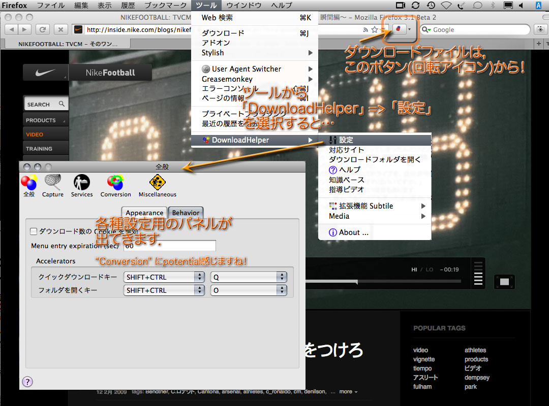Click the PRODUCTS sidebar link
This screenshot has height=406, width=549.
click(46, 120)
